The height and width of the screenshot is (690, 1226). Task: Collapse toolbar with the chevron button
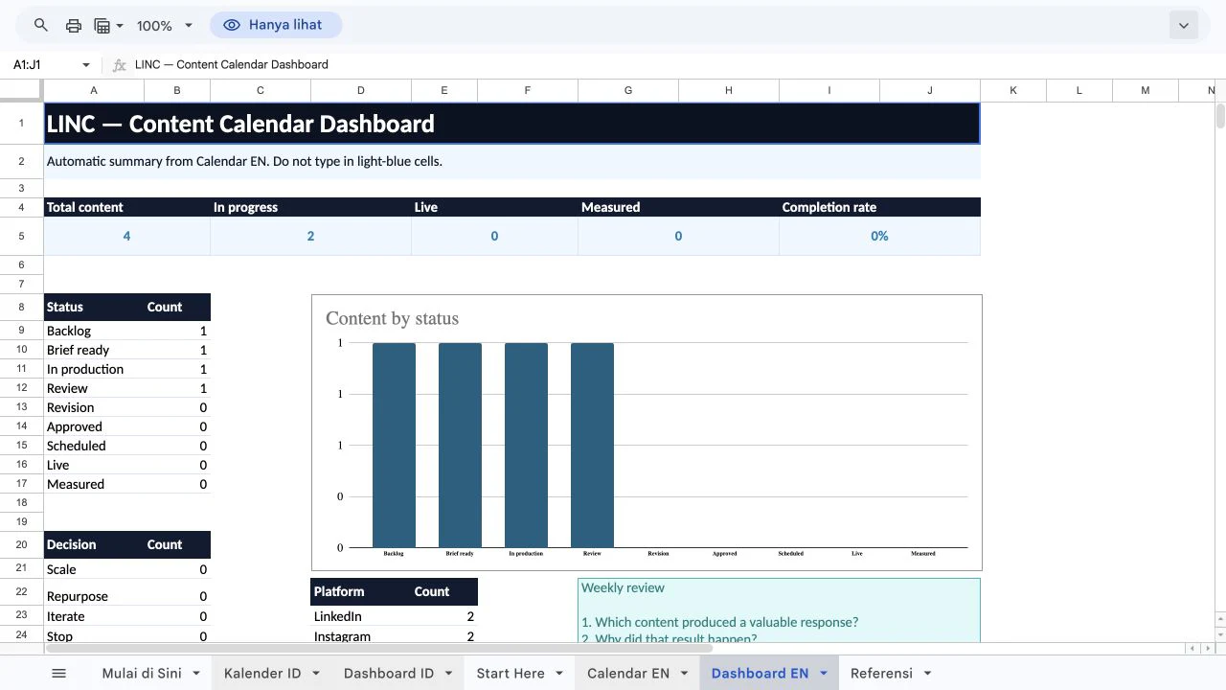(x=1184, y=26)
